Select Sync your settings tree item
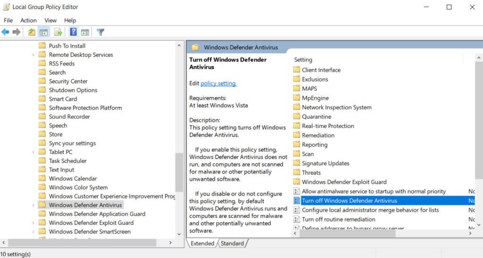This screenshot has width=483, height=258. [72, 143]
